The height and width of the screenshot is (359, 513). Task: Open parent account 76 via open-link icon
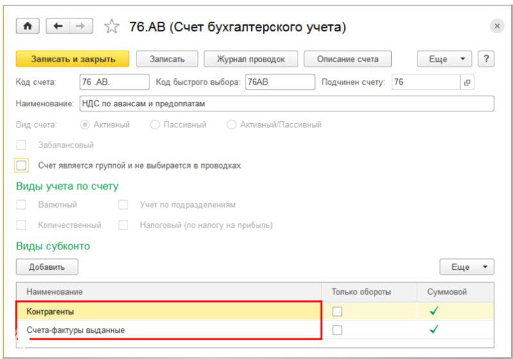tap(467, 82)
